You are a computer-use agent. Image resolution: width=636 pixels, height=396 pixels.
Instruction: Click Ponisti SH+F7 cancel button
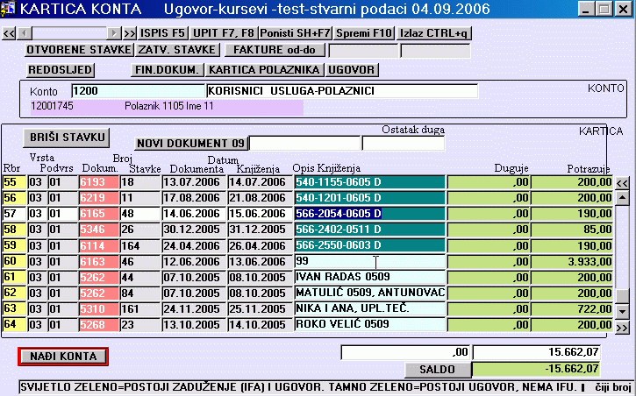(x=296, y=33)
